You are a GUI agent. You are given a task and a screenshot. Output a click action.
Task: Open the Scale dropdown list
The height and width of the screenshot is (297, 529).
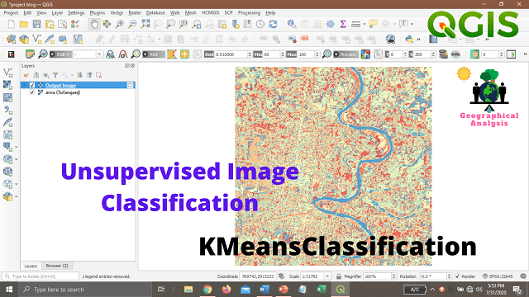click(x=327, y=276)
